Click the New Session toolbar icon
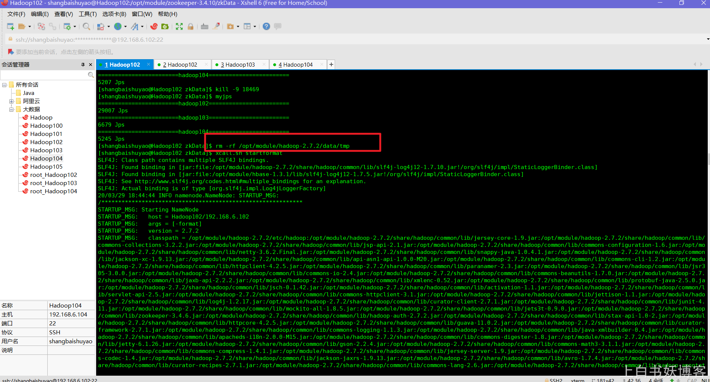This screenshot has width=710, height=382. [10, 26]
